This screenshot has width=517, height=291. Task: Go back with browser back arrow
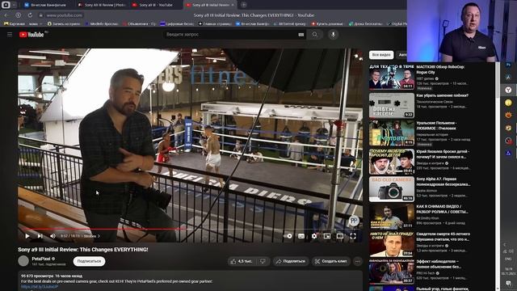6,15
